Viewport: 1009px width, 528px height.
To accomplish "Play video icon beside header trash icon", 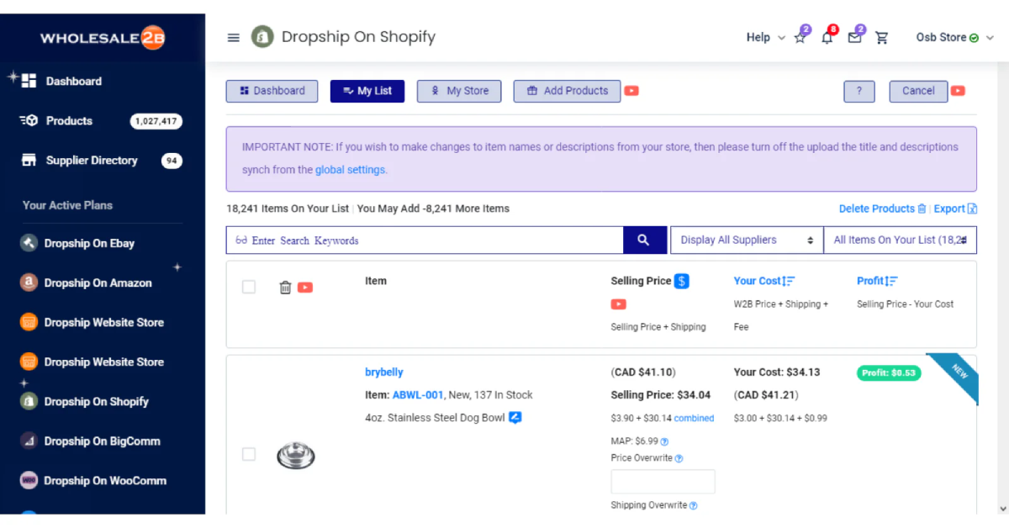I will point(305,288).
